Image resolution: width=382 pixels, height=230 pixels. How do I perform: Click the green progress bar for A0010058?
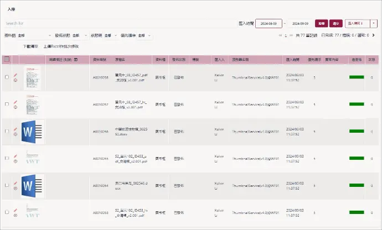tap(356, 77)
